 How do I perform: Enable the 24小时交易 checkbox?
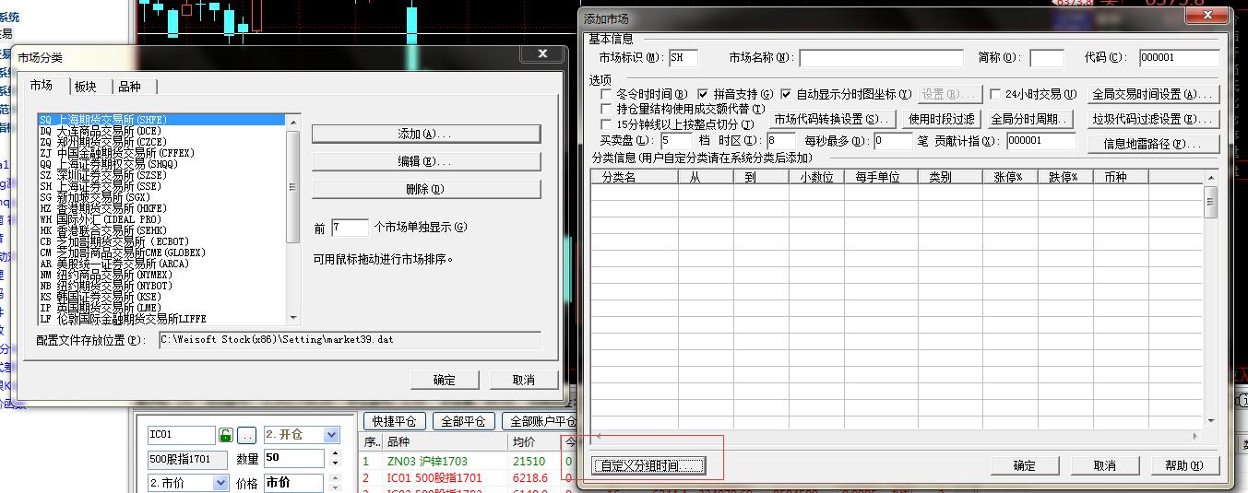pos(995,94)
